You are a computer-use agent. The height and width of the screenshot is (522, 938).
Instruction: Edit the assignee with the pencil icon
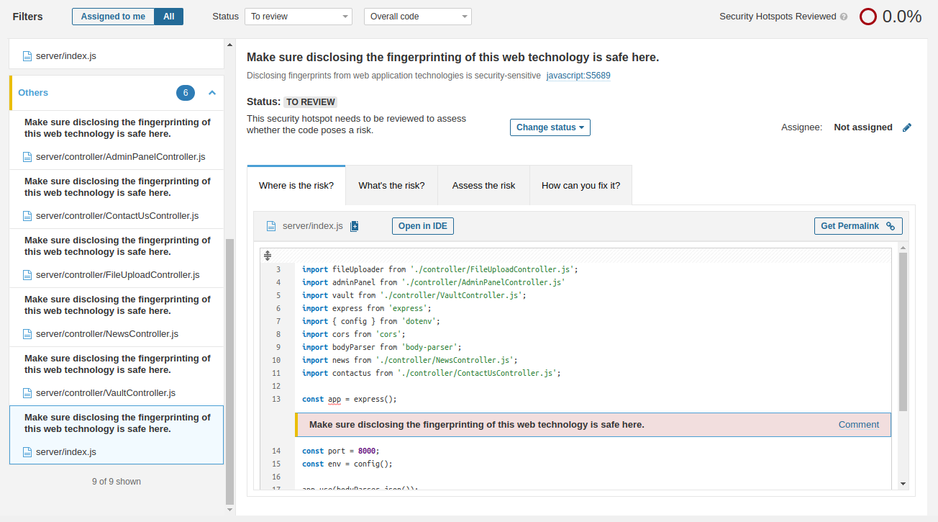906,127
